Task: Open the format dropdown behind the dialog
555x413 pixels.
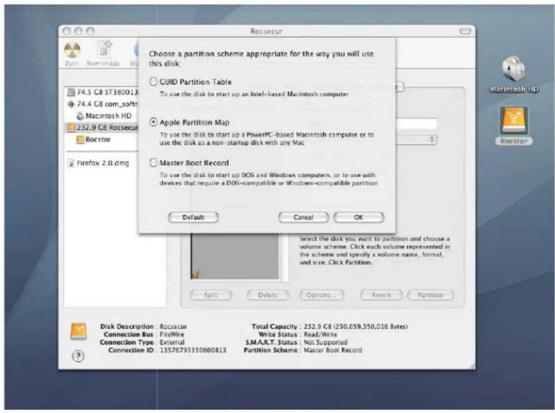Action: 417,140
